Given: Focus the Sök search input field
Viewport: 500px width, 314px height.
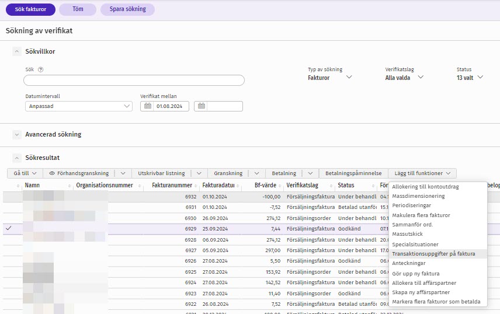Looking at the screenshot, I should [134, 81].
